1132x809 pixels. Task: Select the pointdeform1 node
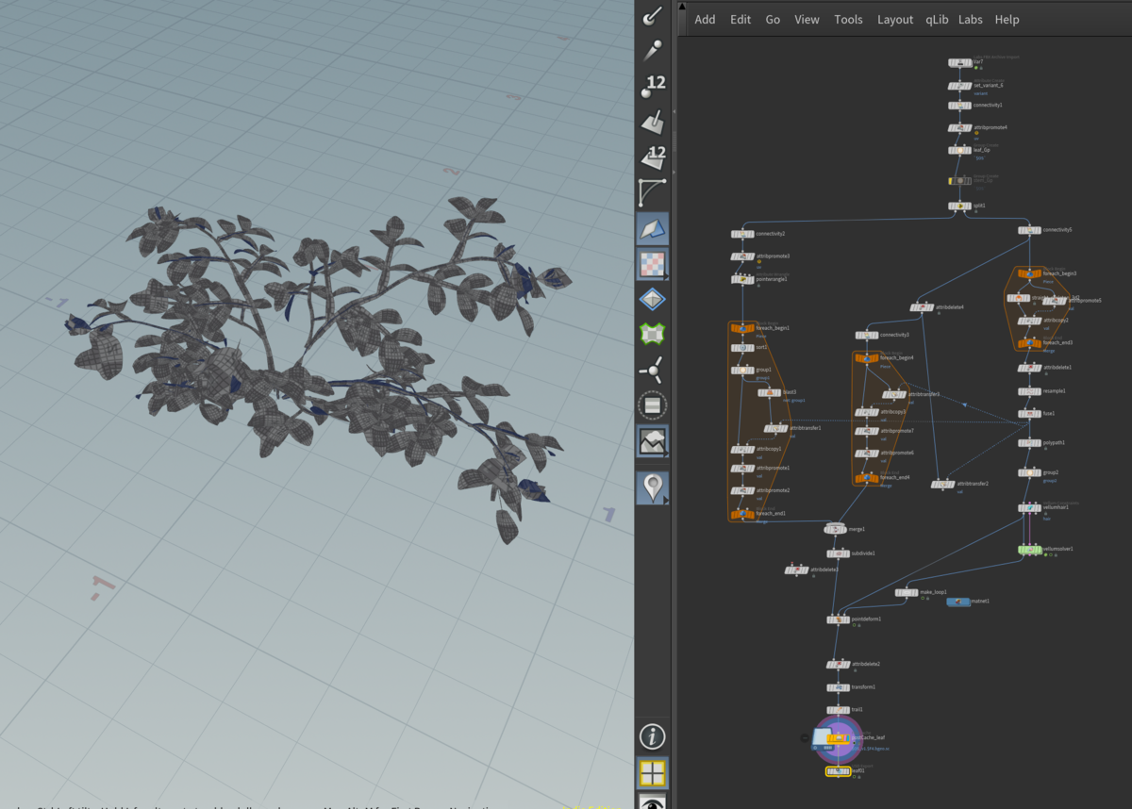coord(839,619)
